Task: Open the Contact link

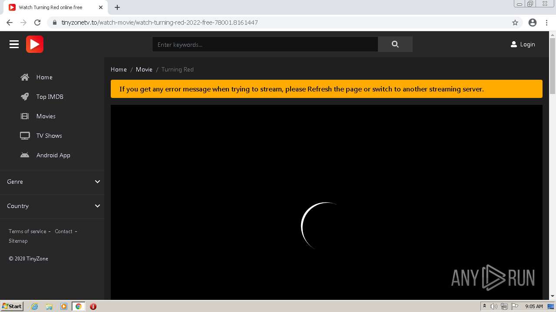Action: 63,231
